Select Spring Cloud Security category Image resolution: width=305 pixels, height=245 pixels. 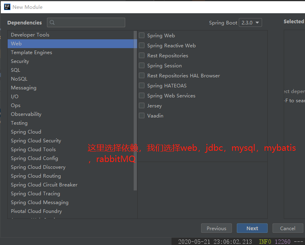tap(71, 141)
